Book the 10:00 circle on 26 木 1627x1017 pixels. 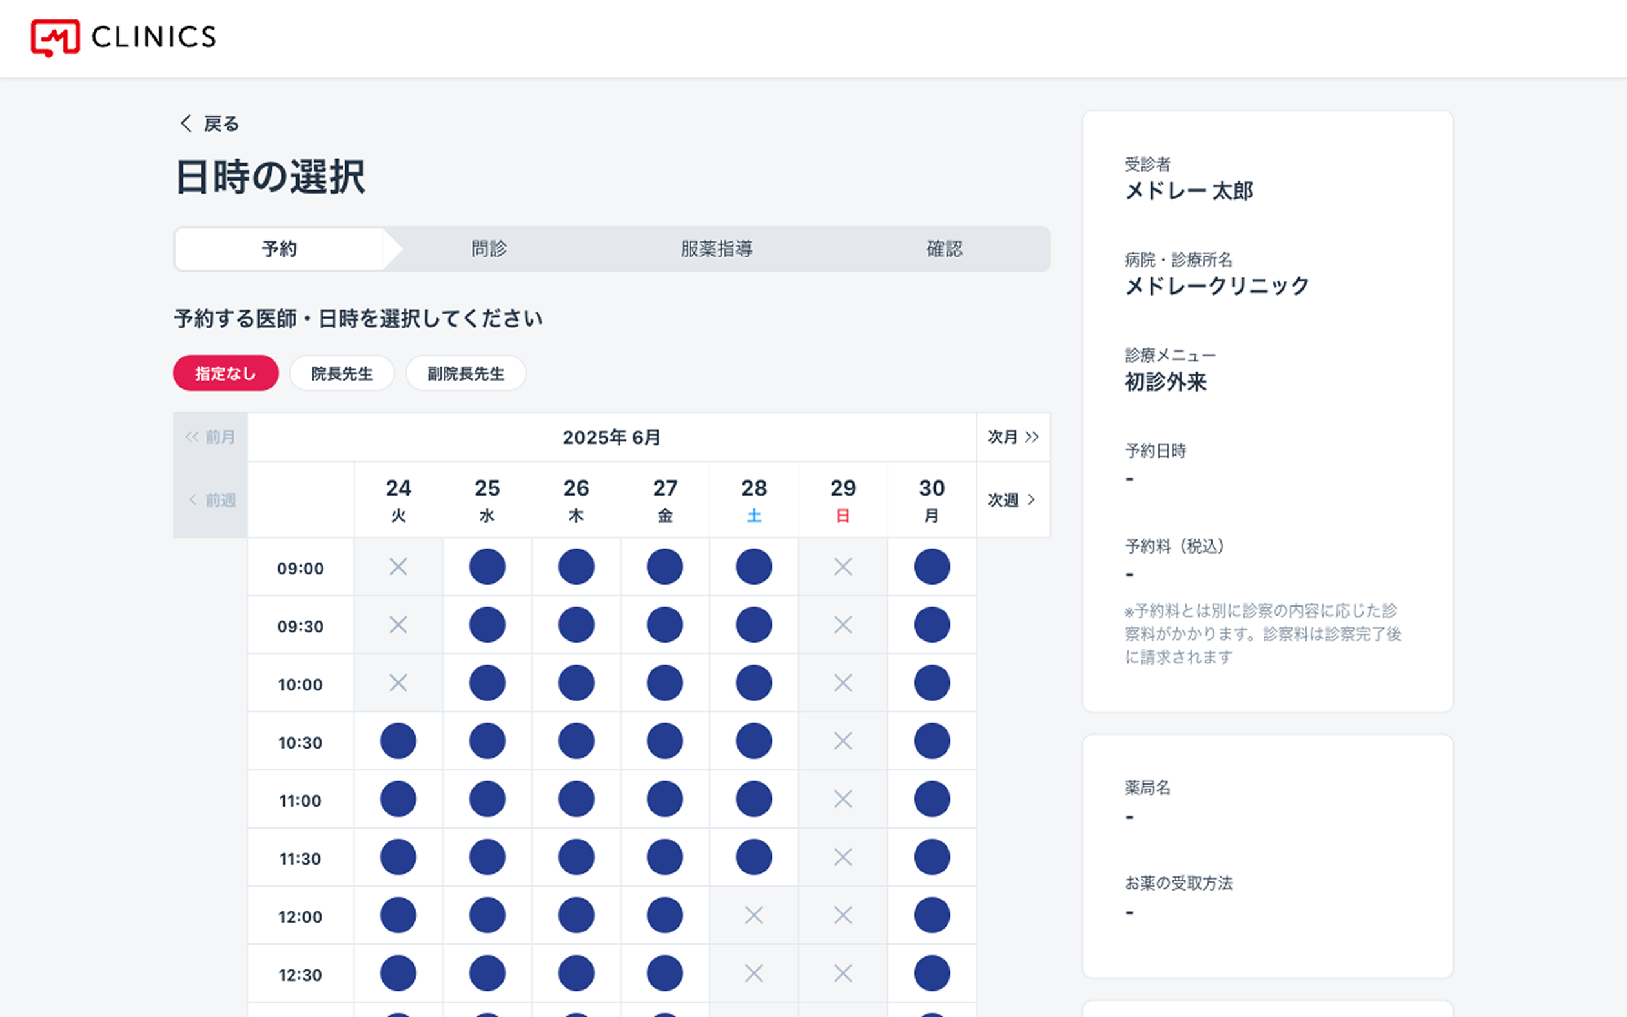click(576, 683)
